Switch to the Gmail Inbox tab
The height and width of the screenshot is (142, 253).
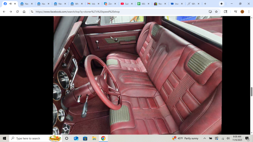[x=93, y=4]
